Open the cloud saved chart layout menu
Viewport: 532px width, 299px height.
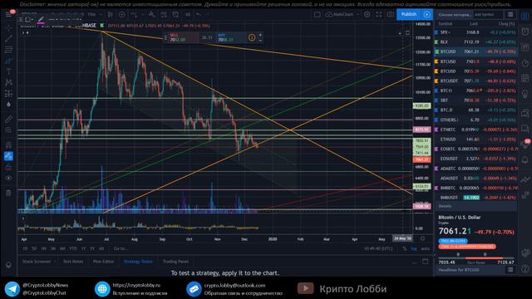click(342, 15)
